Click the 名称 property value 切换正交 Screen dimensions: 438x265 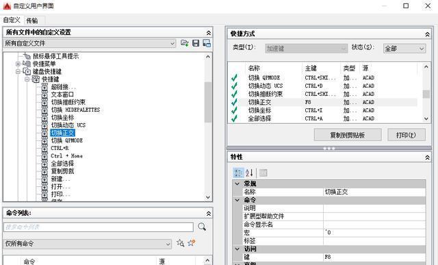(x=374, y=192)
